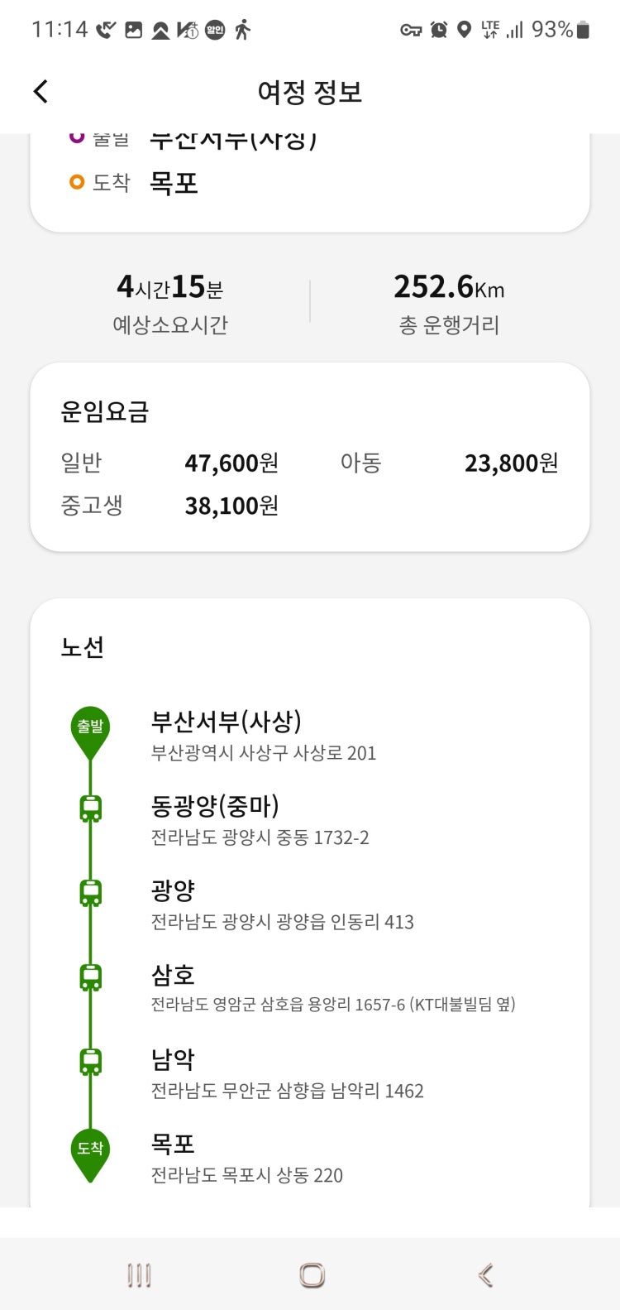Tap the 아동 fare 23,800원
The image size is (620, 1310).
511,463
